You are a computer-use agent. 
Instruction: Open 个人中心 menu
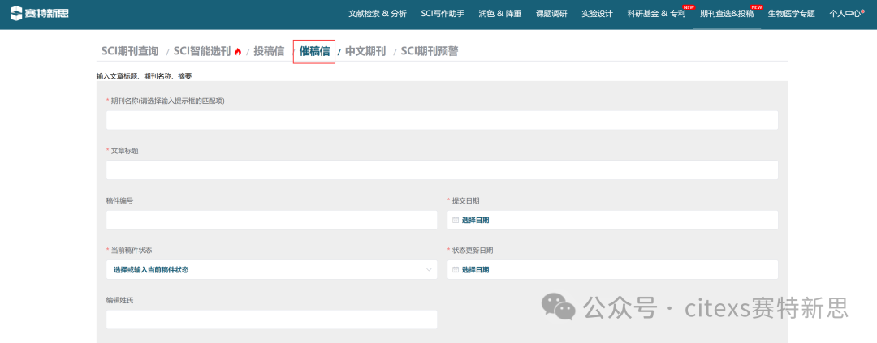point(845,14)
